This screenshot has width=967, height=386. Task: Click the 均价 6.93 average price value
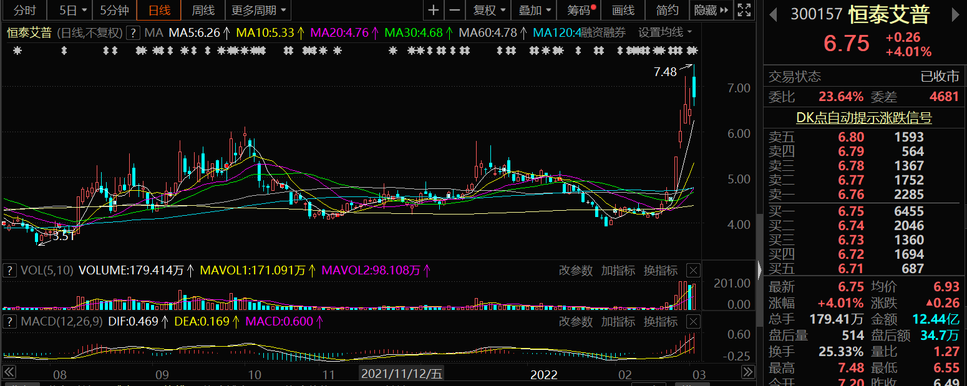pos(946,287)
